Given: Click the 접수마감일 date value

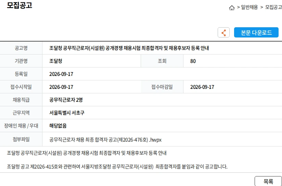Looking at the screenshot, I should (202, 87).
